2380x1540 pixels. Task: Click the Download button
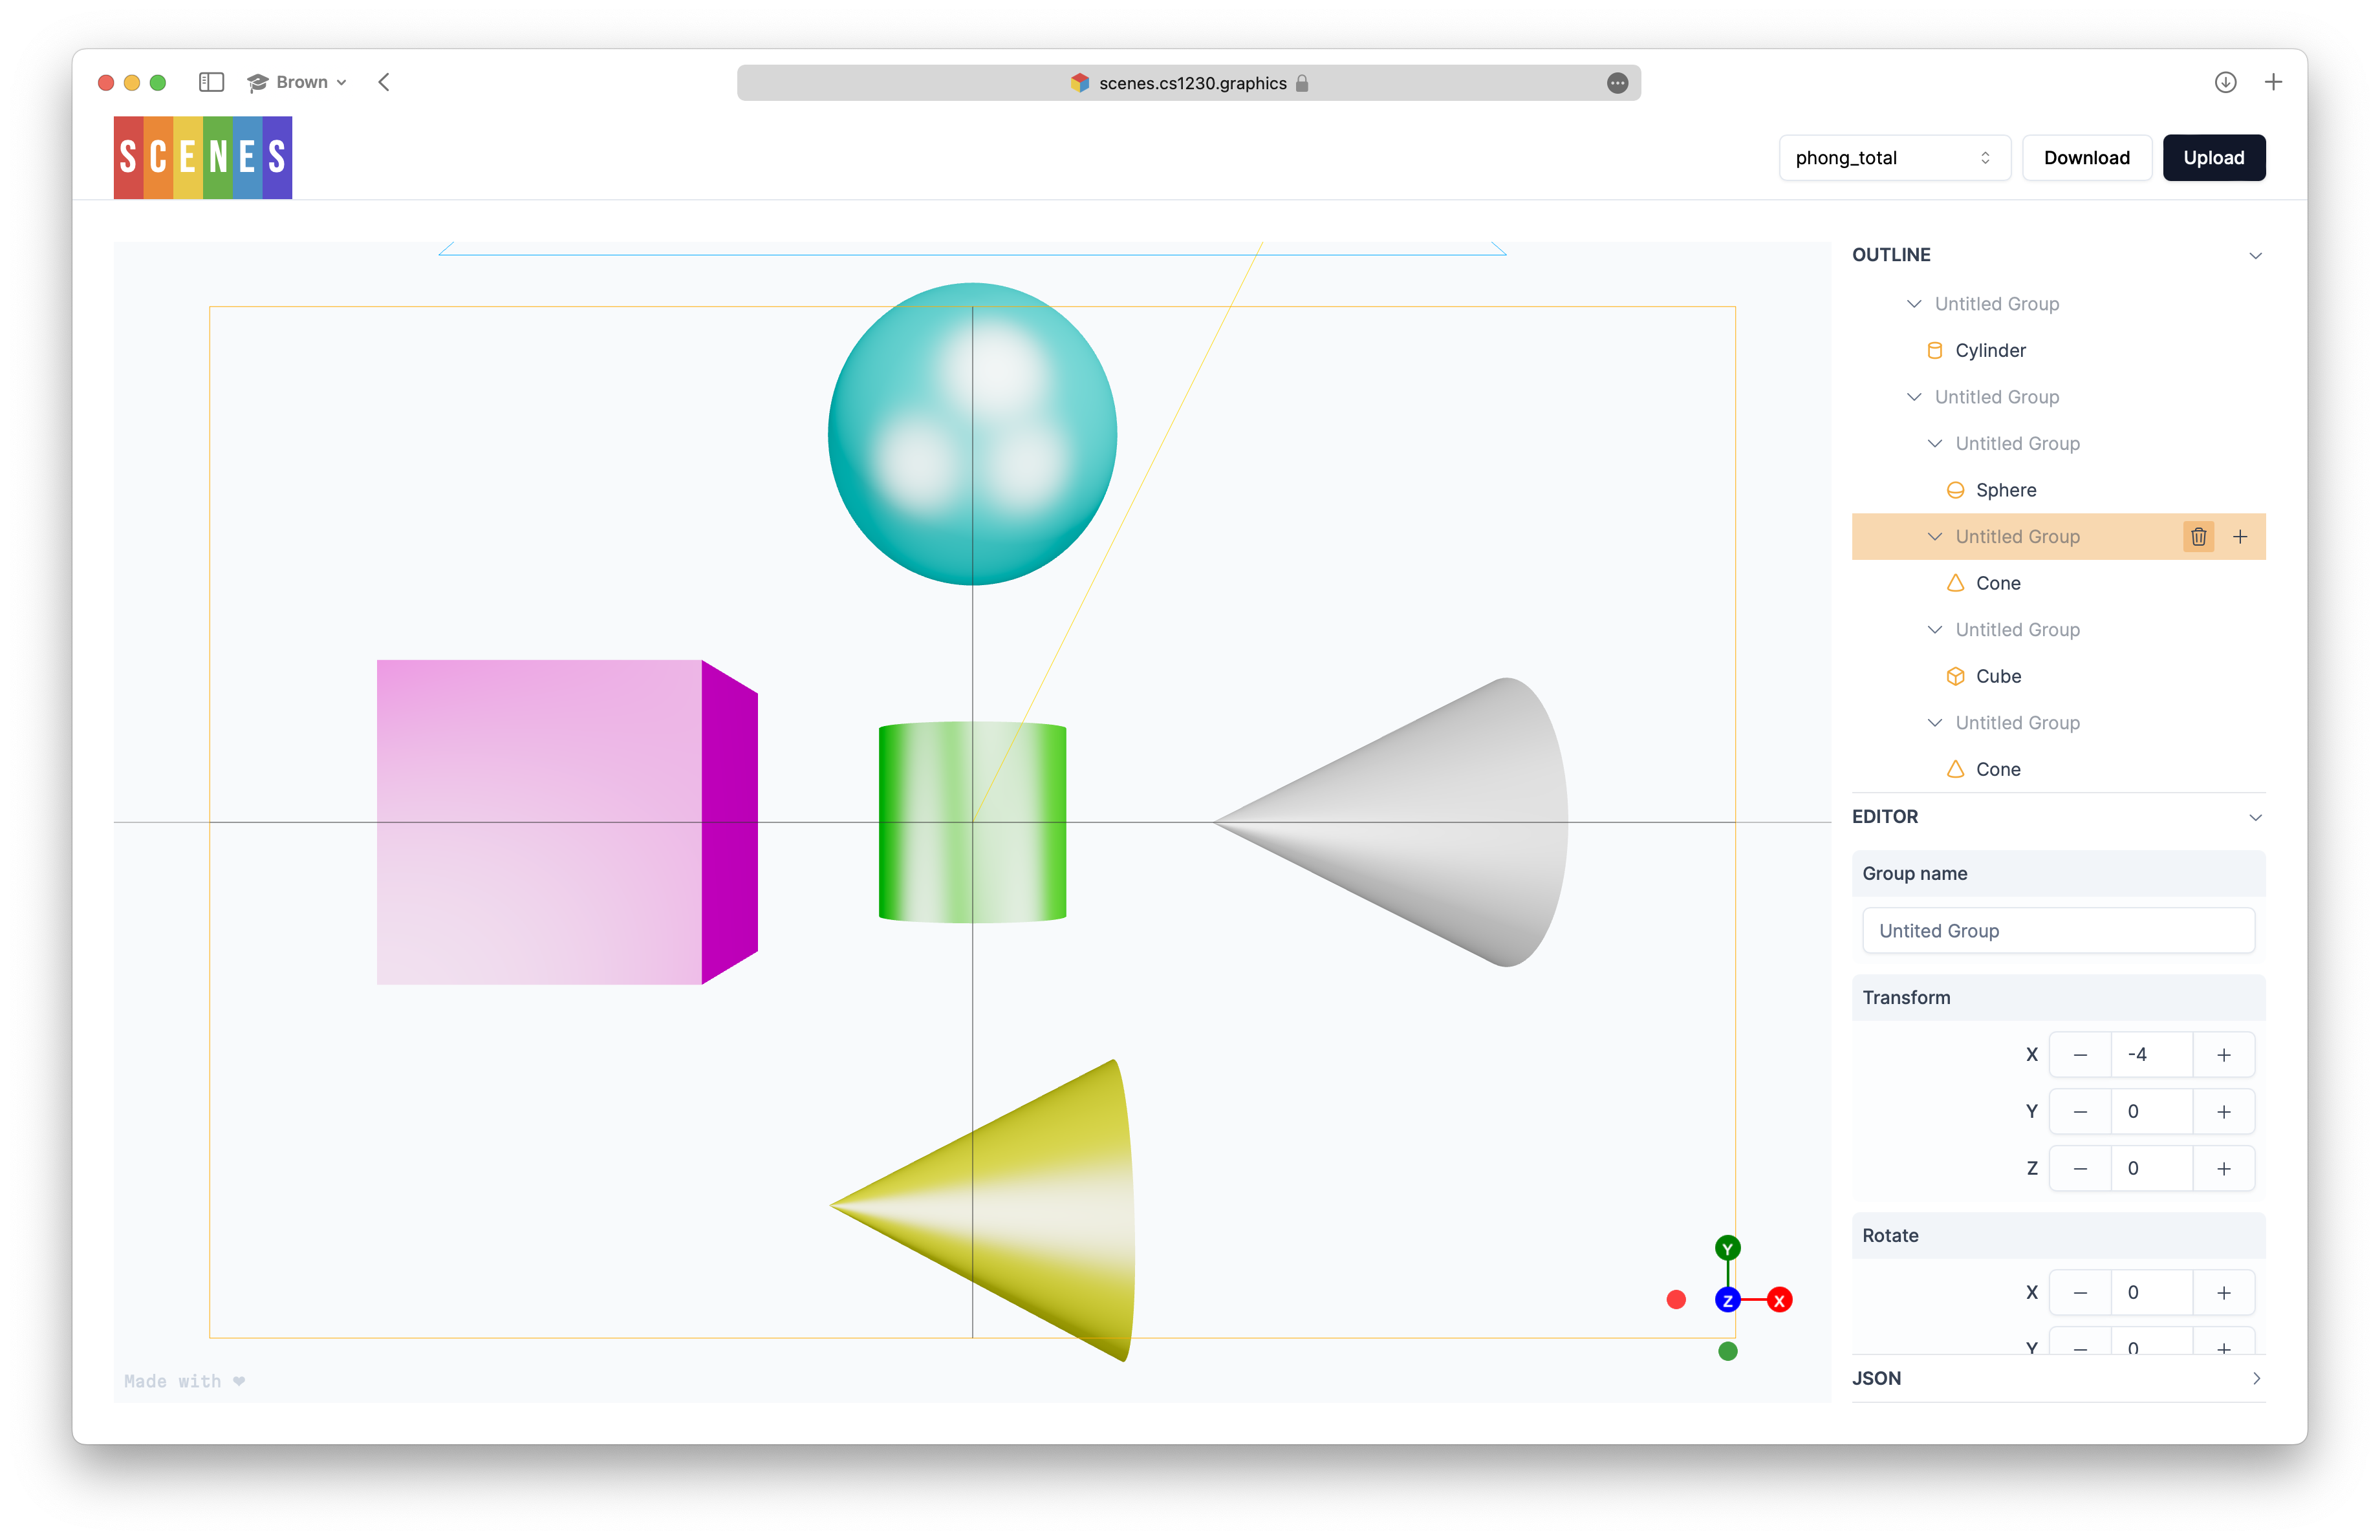coord(2086,158)
